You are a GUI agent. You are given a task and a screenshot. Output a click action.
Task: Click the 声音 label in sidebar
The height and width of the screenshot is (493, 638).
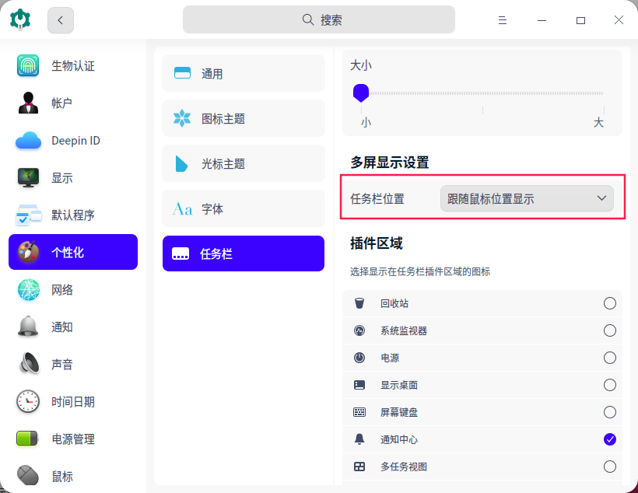pyautogui.click(x=61, y=364)
